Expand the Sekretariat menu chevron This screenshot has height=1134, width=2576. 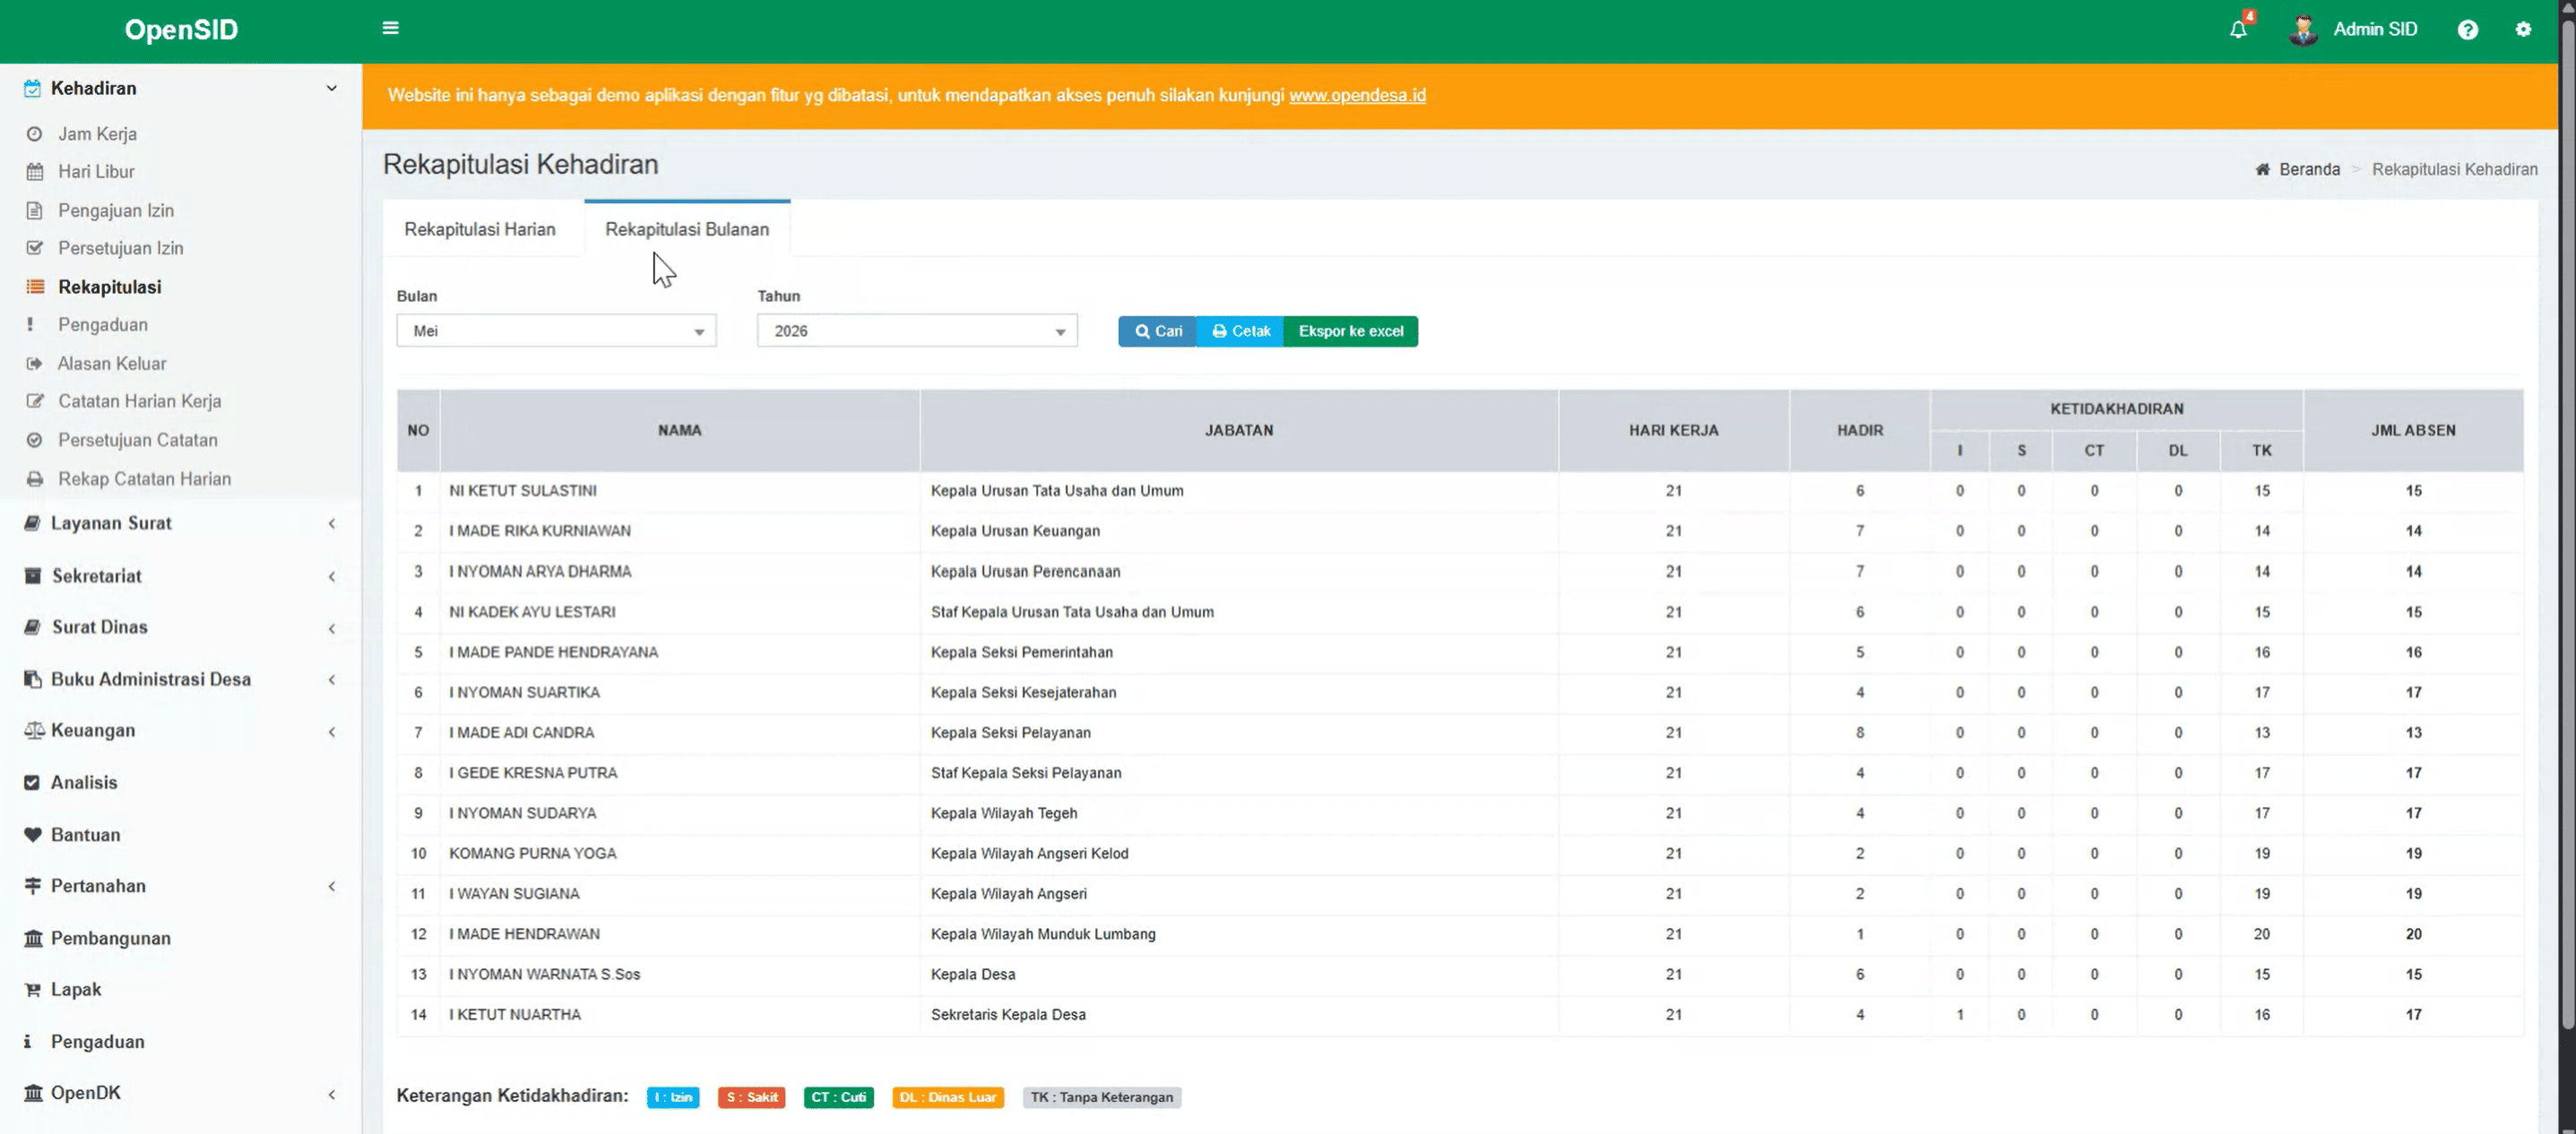pyautogui.click(x=331, y=577)
